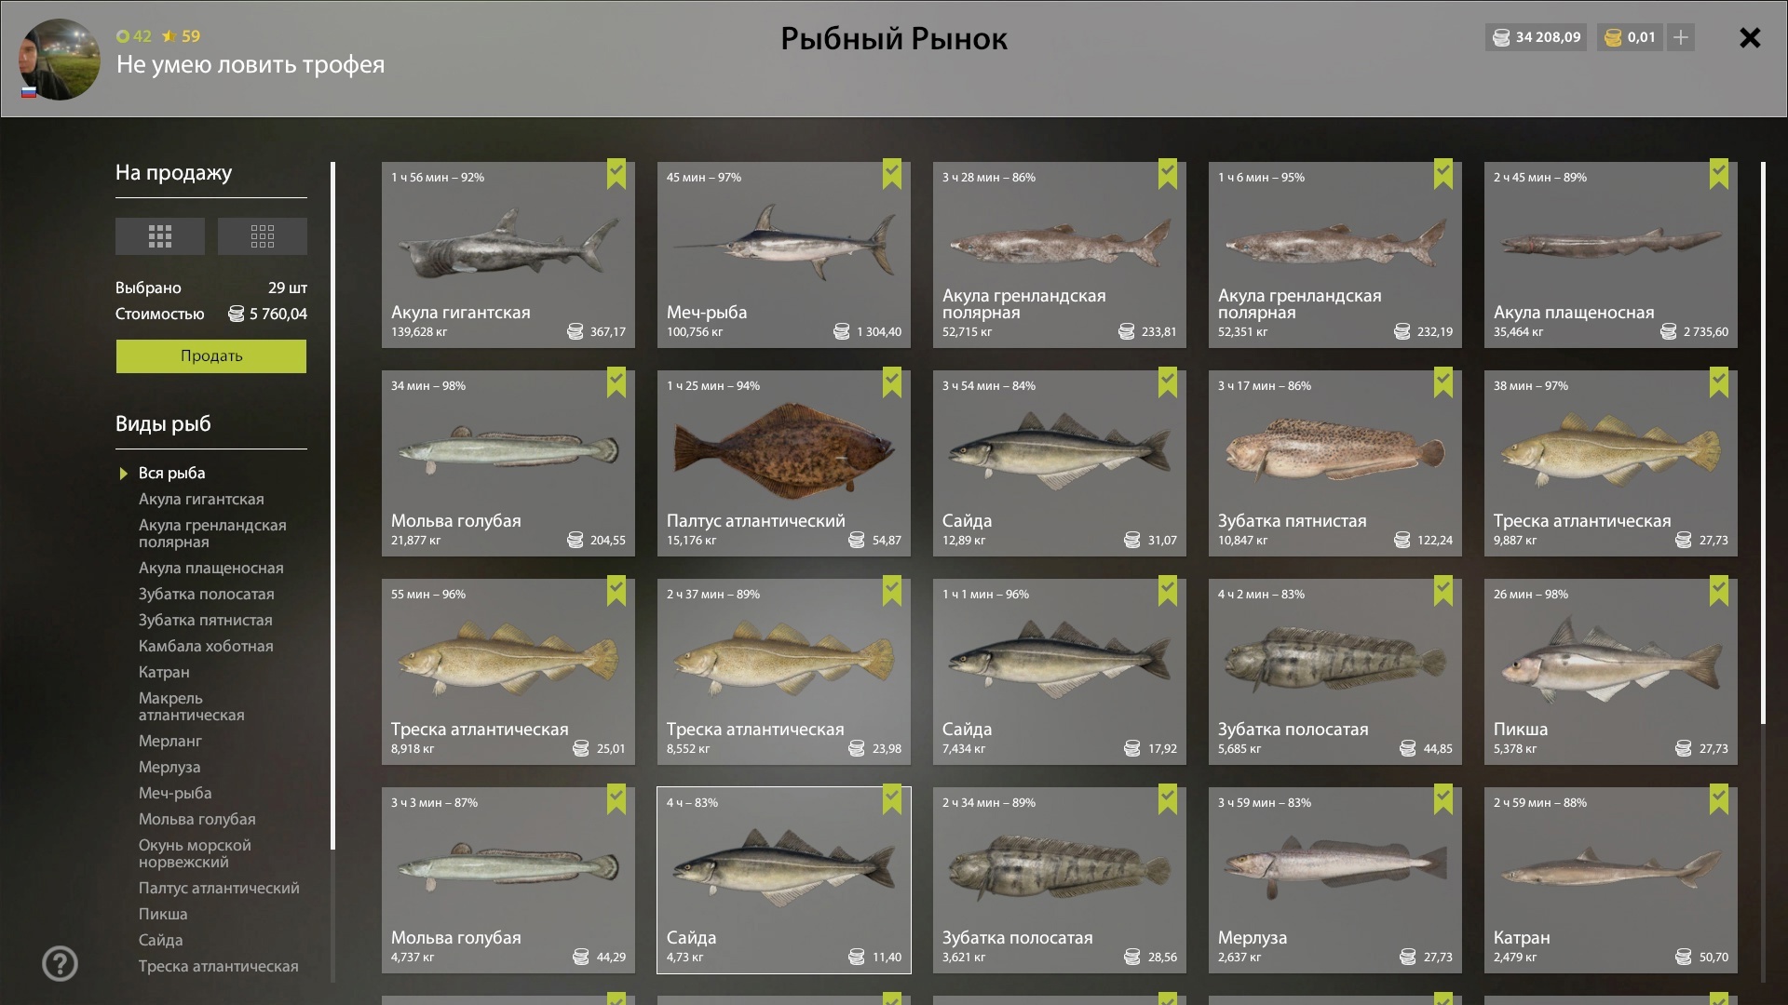The image size is (1788, 1005).
Task: Click the silver coins balance icon
Action: (1501, 37)
